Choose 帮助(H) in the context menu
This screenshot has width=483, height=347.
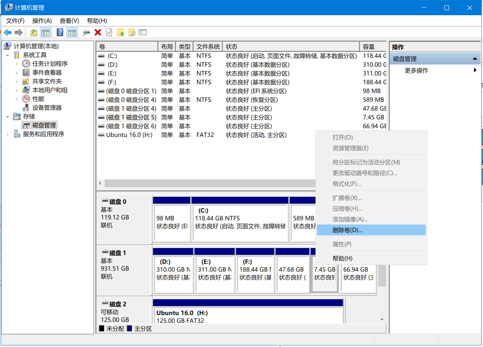(x=371, y=258)
